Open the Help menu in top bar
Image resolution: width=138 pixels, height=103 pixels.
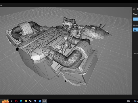(1, 5)
